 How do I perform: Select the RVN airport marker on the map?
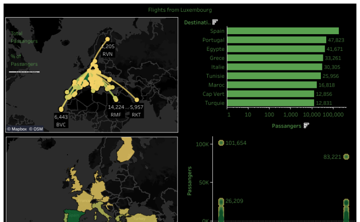coord(108,39)
